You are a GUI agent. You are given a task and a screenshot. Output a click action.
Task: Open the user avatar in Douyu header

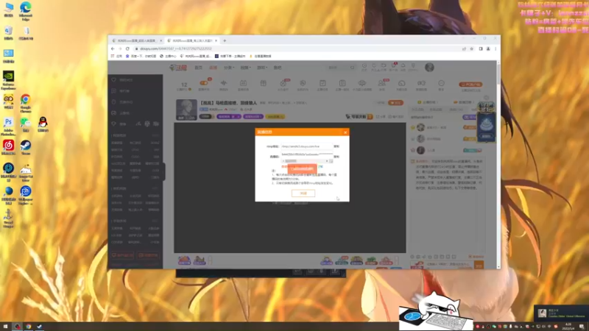click(429, 67)
